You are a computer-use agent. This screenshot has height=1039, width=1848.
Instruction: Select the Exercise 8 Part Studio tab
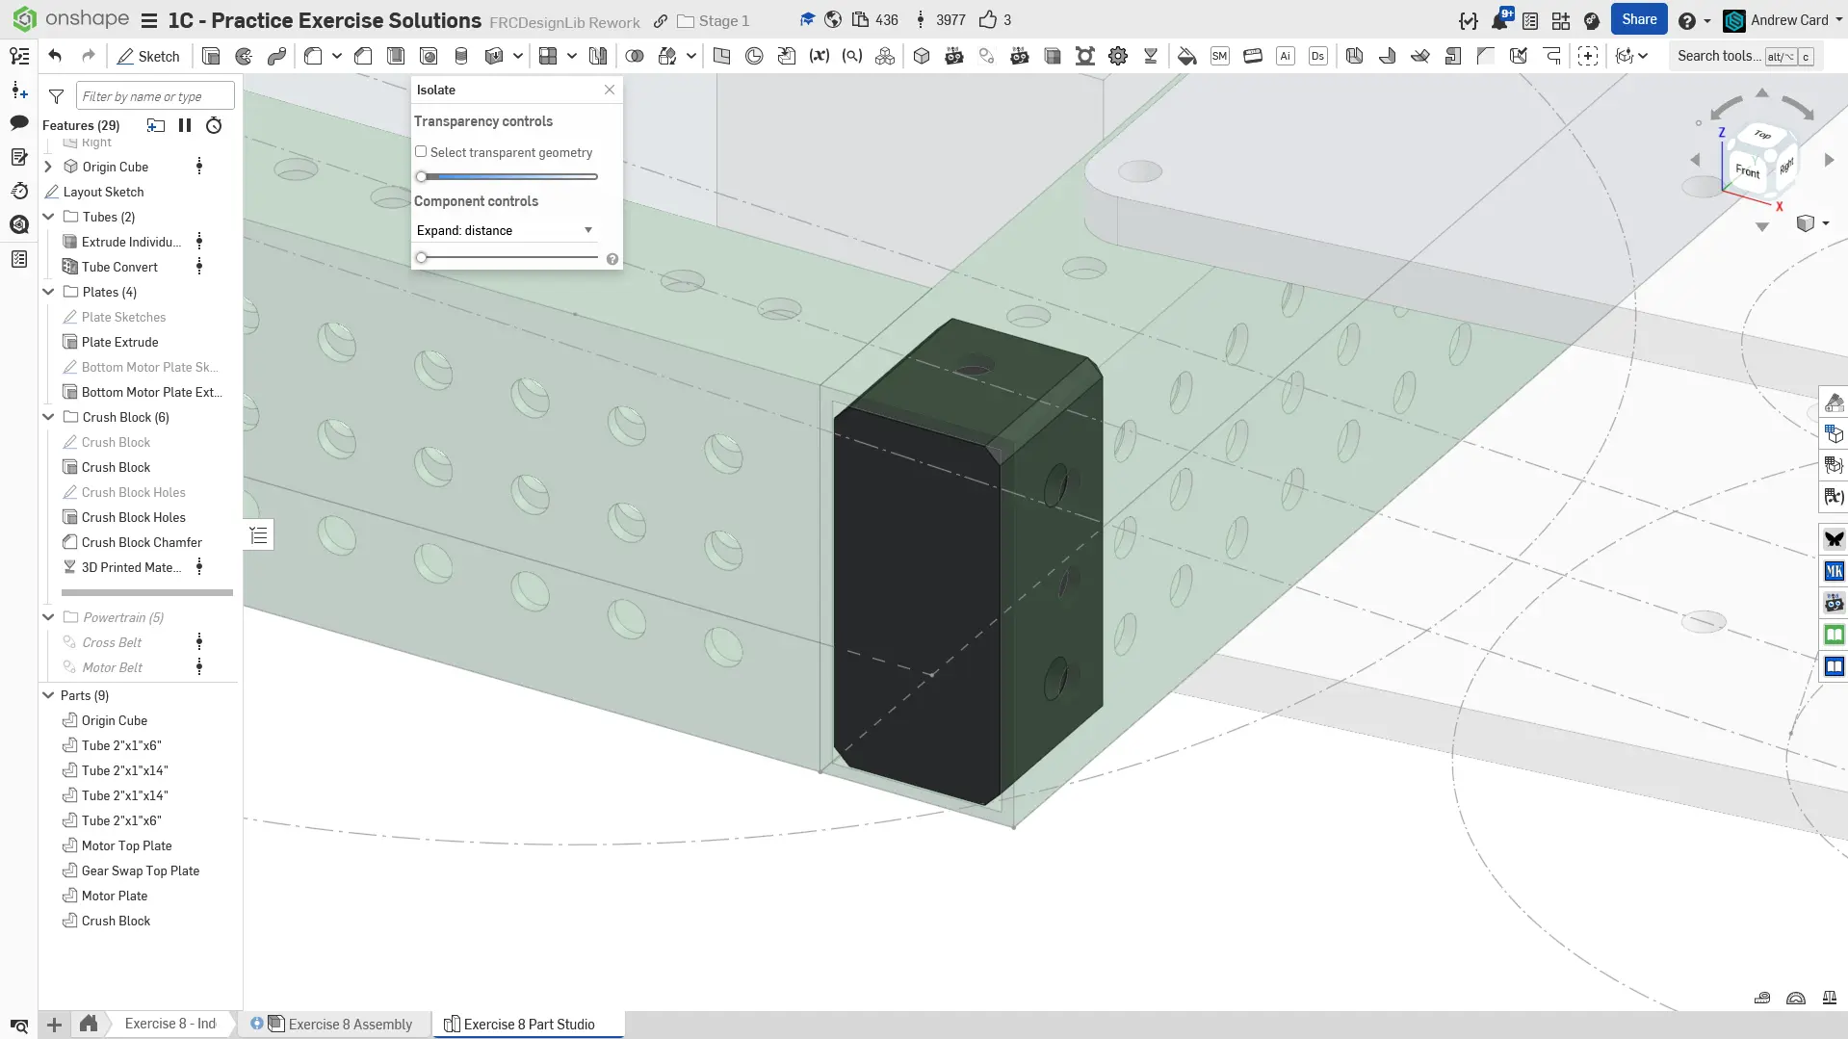click(528, 1025)
